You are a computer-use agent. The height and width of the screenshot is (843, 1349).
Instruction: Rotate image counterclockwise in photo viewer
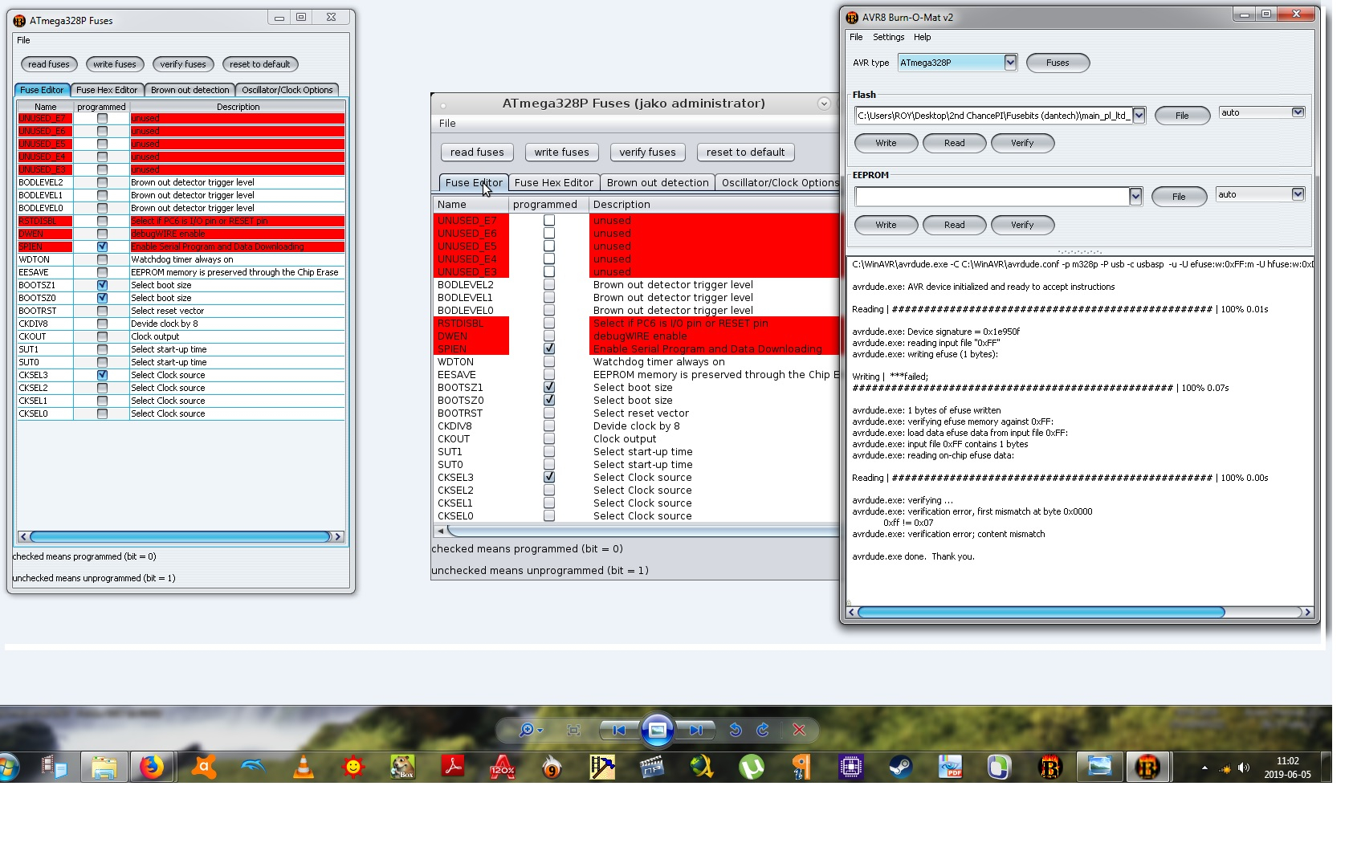[x=735, y=730]
